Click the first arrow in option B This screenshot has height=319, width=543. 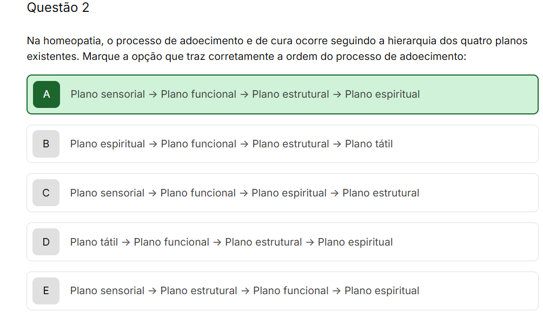(153, 145)
